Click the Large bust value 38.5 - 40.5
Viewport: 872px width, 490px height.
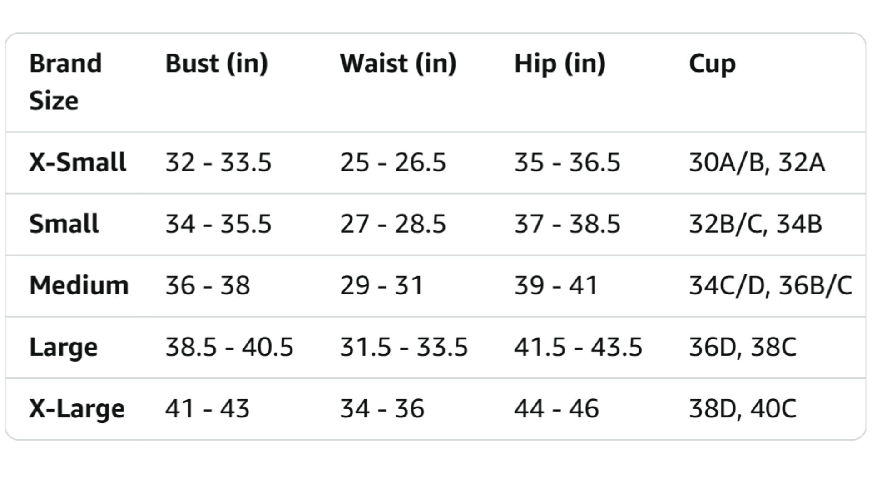(x=229, y=347)
